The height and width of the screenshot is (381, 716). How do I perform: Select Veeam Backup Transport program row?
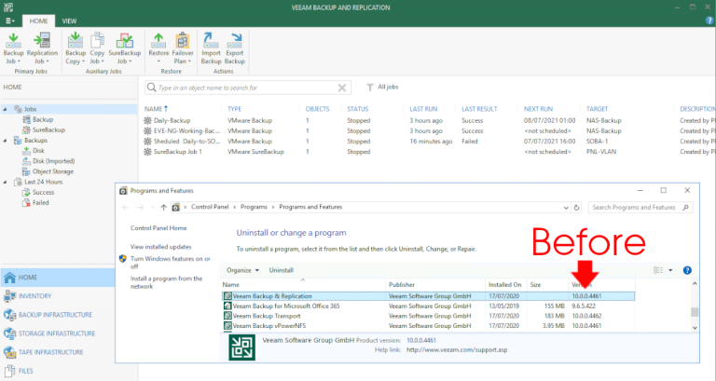click(x=428, y=316)
